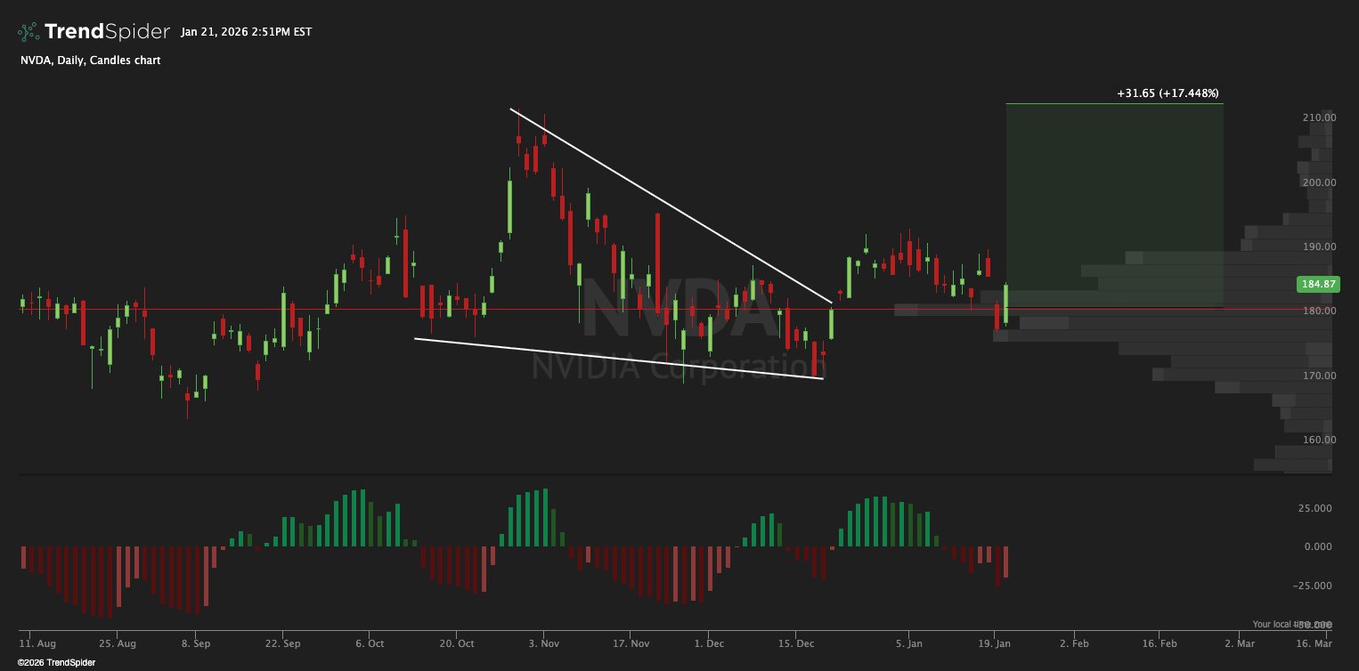This screenshot has height=671, width=1359.
Task: Click the 170.00 price axis label
Action: pyautogui.click(x=1318, y=376)
